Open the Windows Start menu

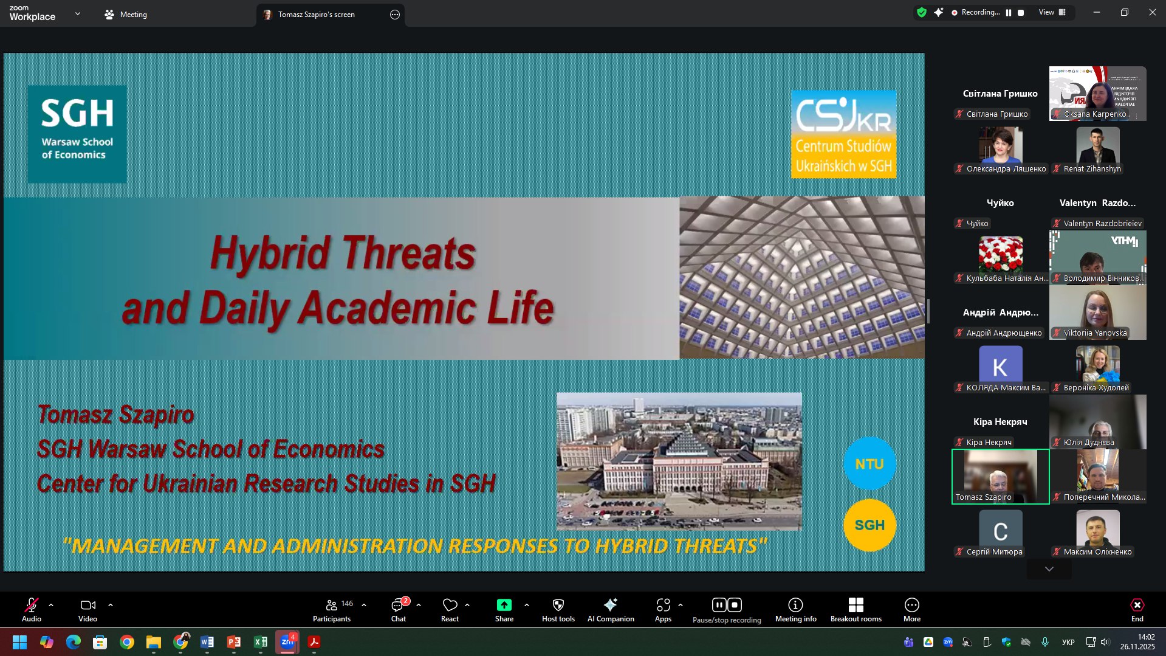(19, 642)
